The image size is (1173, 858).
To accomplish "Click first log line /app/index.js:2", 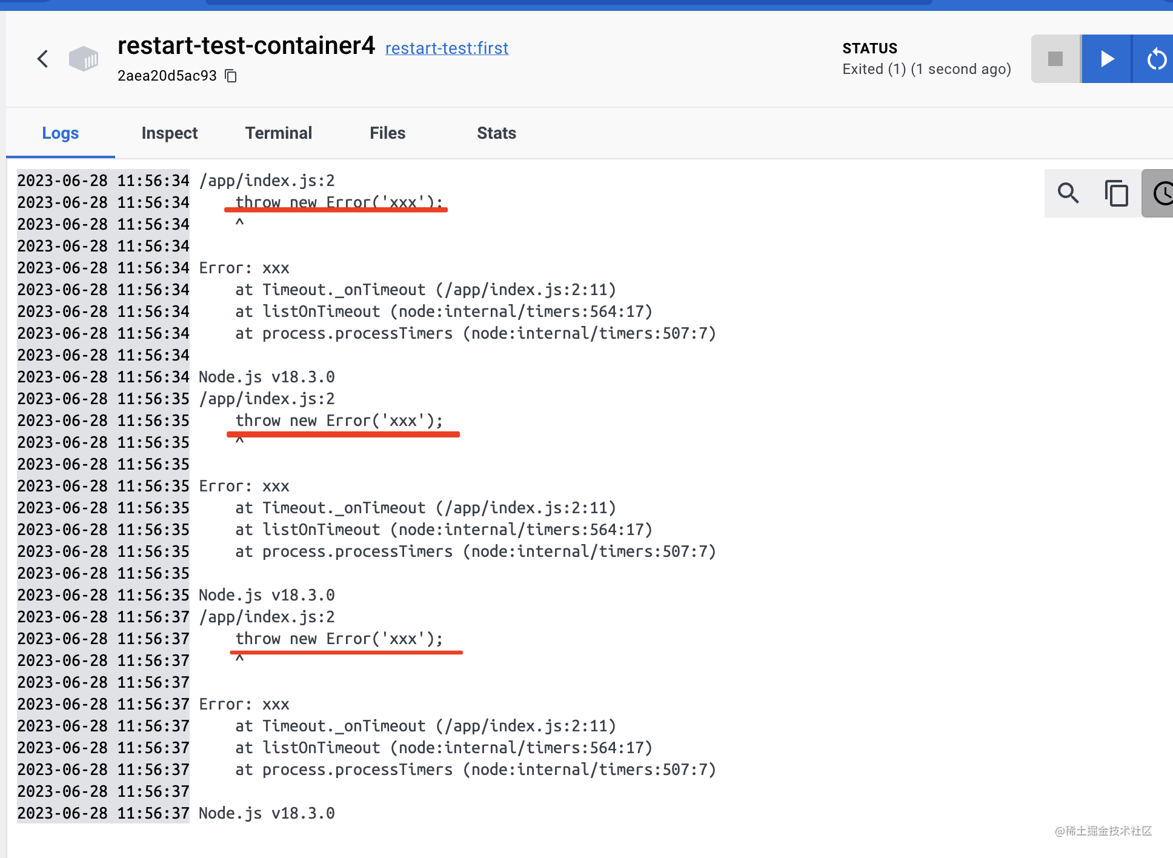I will click(267, 181).
